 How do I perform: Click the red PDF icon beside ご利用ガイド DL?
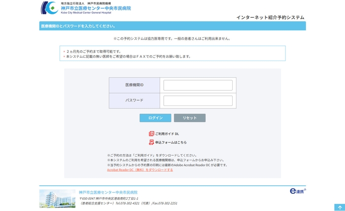pyautogui.click(x=152, y=134)
